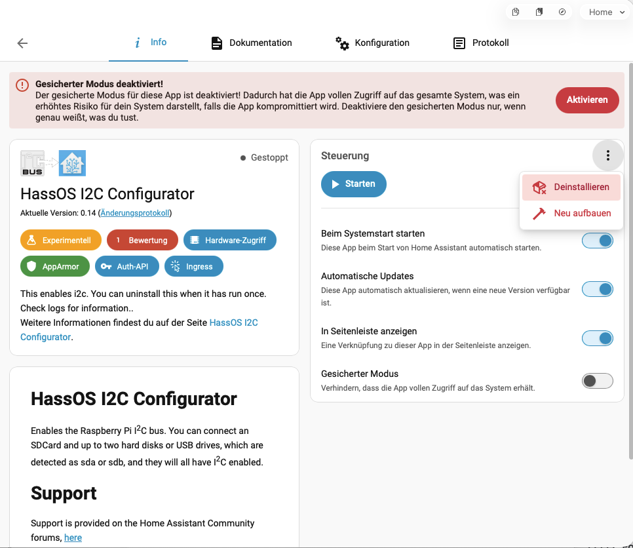
Task: Click the hammer icon beside Neu aufbauen
Action: [x=539, y=213]
